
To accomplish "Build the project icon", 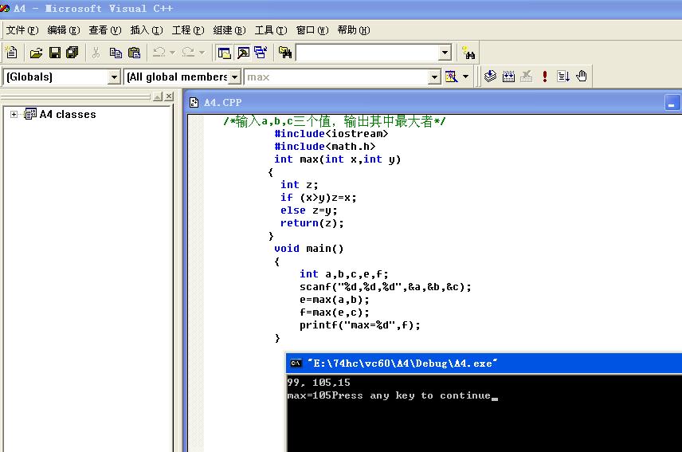I will (508, 77).
